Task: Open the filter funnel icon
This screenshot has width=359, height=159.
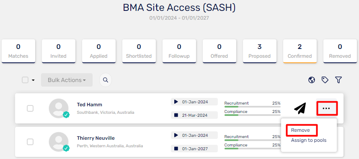Action: (338, 80)
